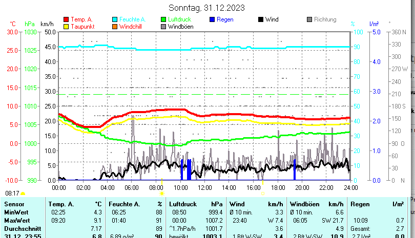Click the chart title Sonntag, 31.12.2023
This screenshot has width=415, height=238.
(206, 8)
